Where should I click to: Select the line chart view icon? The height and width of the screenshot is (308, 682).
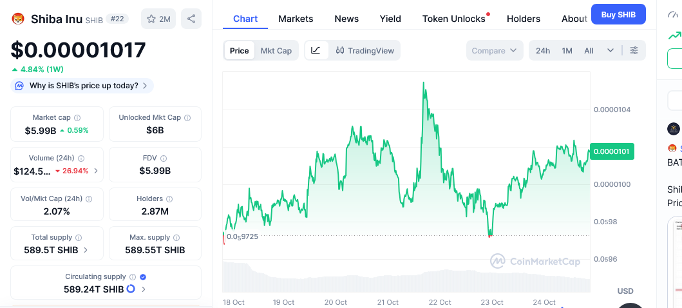coord(316,50)
